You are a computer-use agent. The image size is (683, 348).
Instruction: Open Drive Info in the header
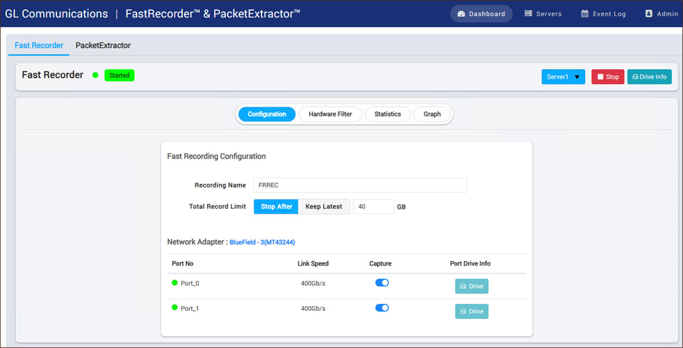click(649, 77)
